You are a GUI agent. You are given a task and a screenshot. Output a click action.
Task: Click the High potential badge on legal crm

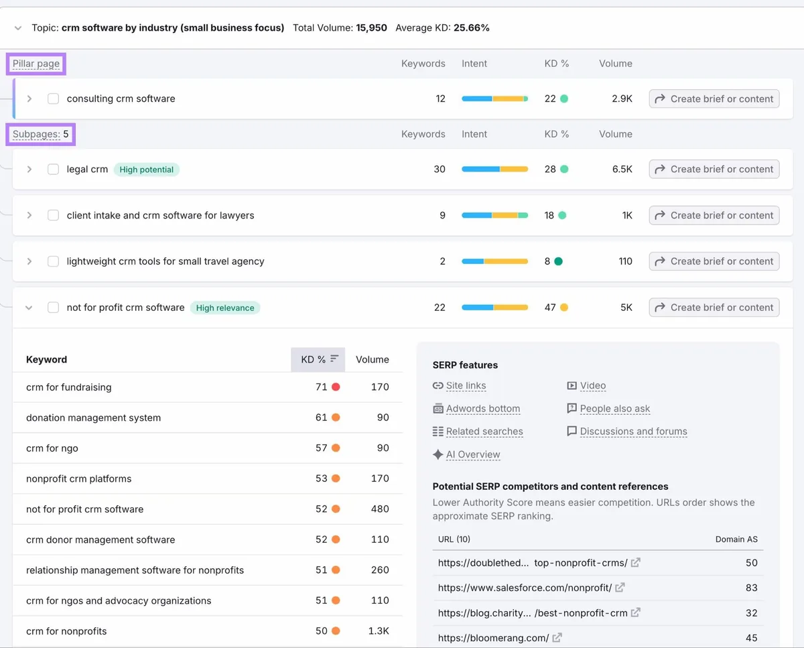click(146, 170)
